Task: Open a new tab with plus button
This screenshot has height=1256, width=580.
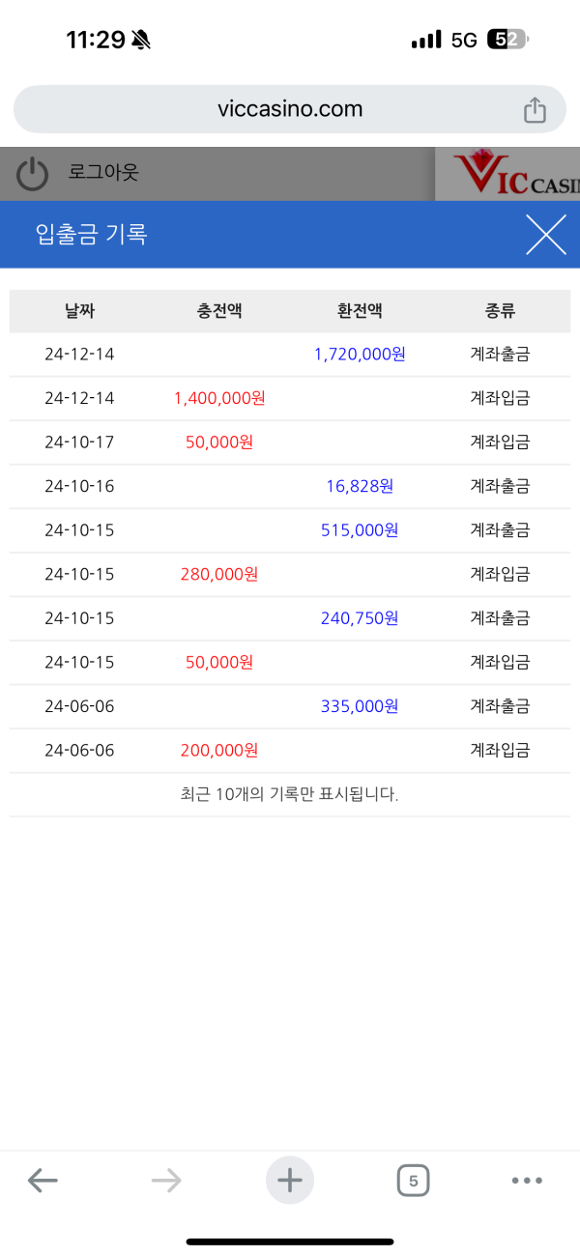Action: click(x=290, y=1180)
